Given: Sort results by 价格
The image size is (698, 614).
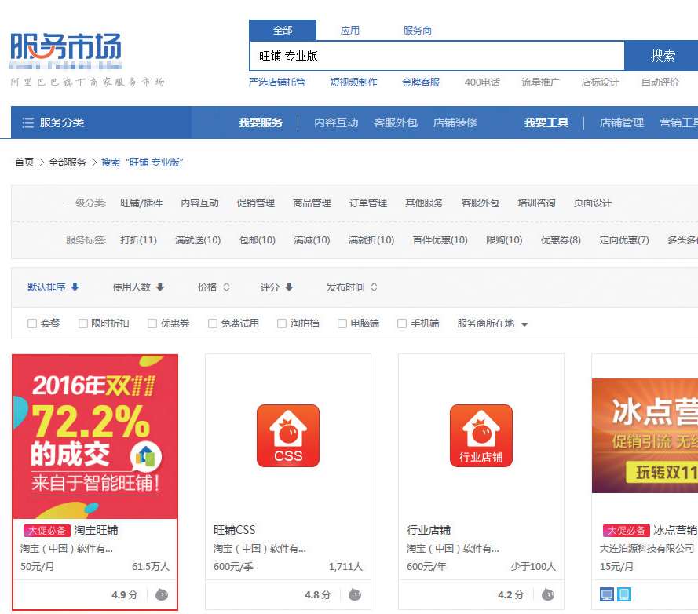Looking at the screenshot, I should point(214,287).
